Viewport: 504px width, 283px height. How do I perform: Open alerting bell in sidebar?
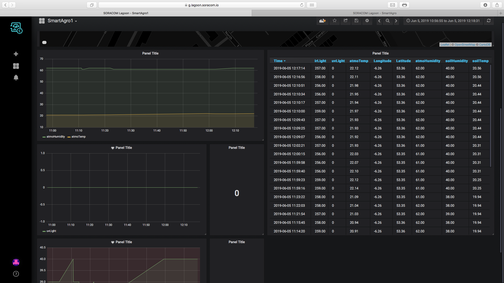click(x=16, y=78)
